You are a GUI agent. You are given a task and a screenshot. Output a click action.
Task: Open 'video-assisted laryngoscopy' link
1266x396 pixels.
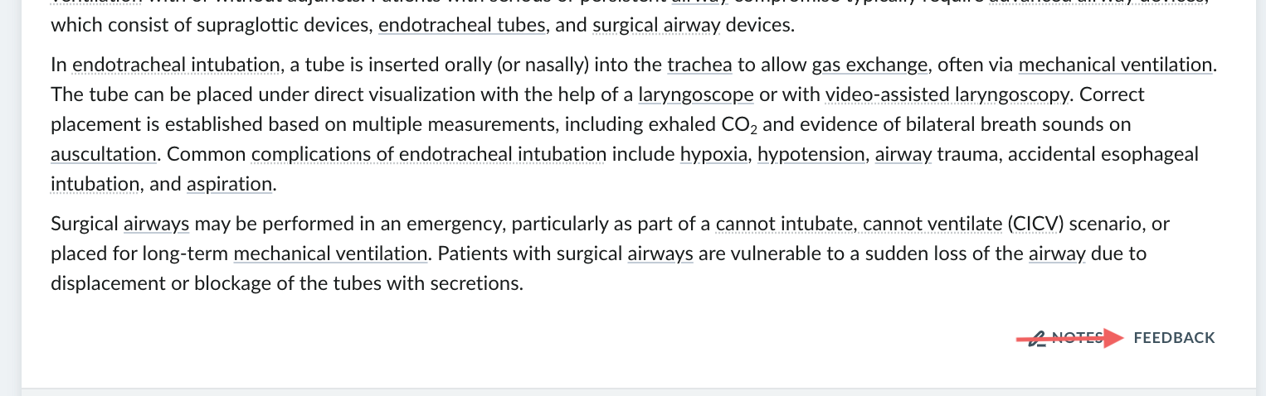(947, 94)
